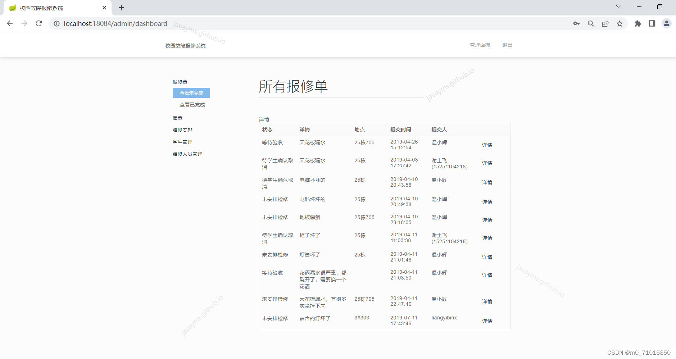The image size is (676, 359).
Task: Select 查看未完成 in the sidebar
Action: point(191,93)
